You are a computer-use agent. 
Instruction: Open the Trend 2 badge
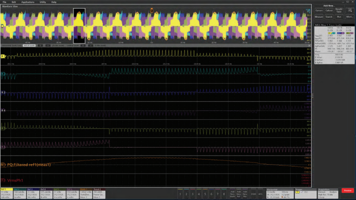pos(98,193)
